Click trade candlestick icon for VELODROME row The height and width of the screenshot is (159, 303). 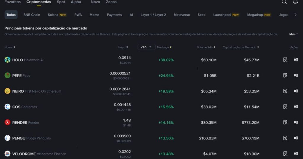pos(296,154)
